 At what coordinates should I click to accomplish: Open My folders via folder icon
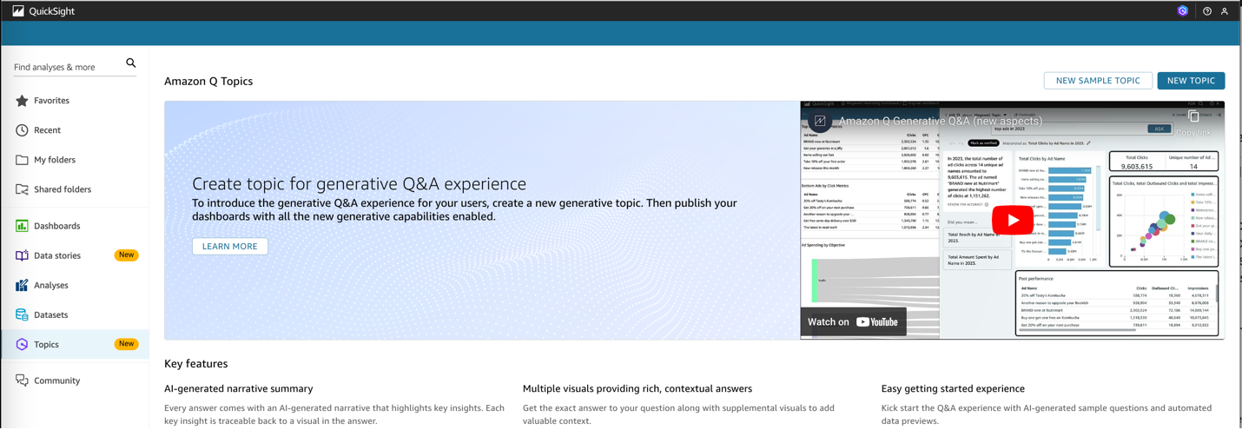point(22,160)
